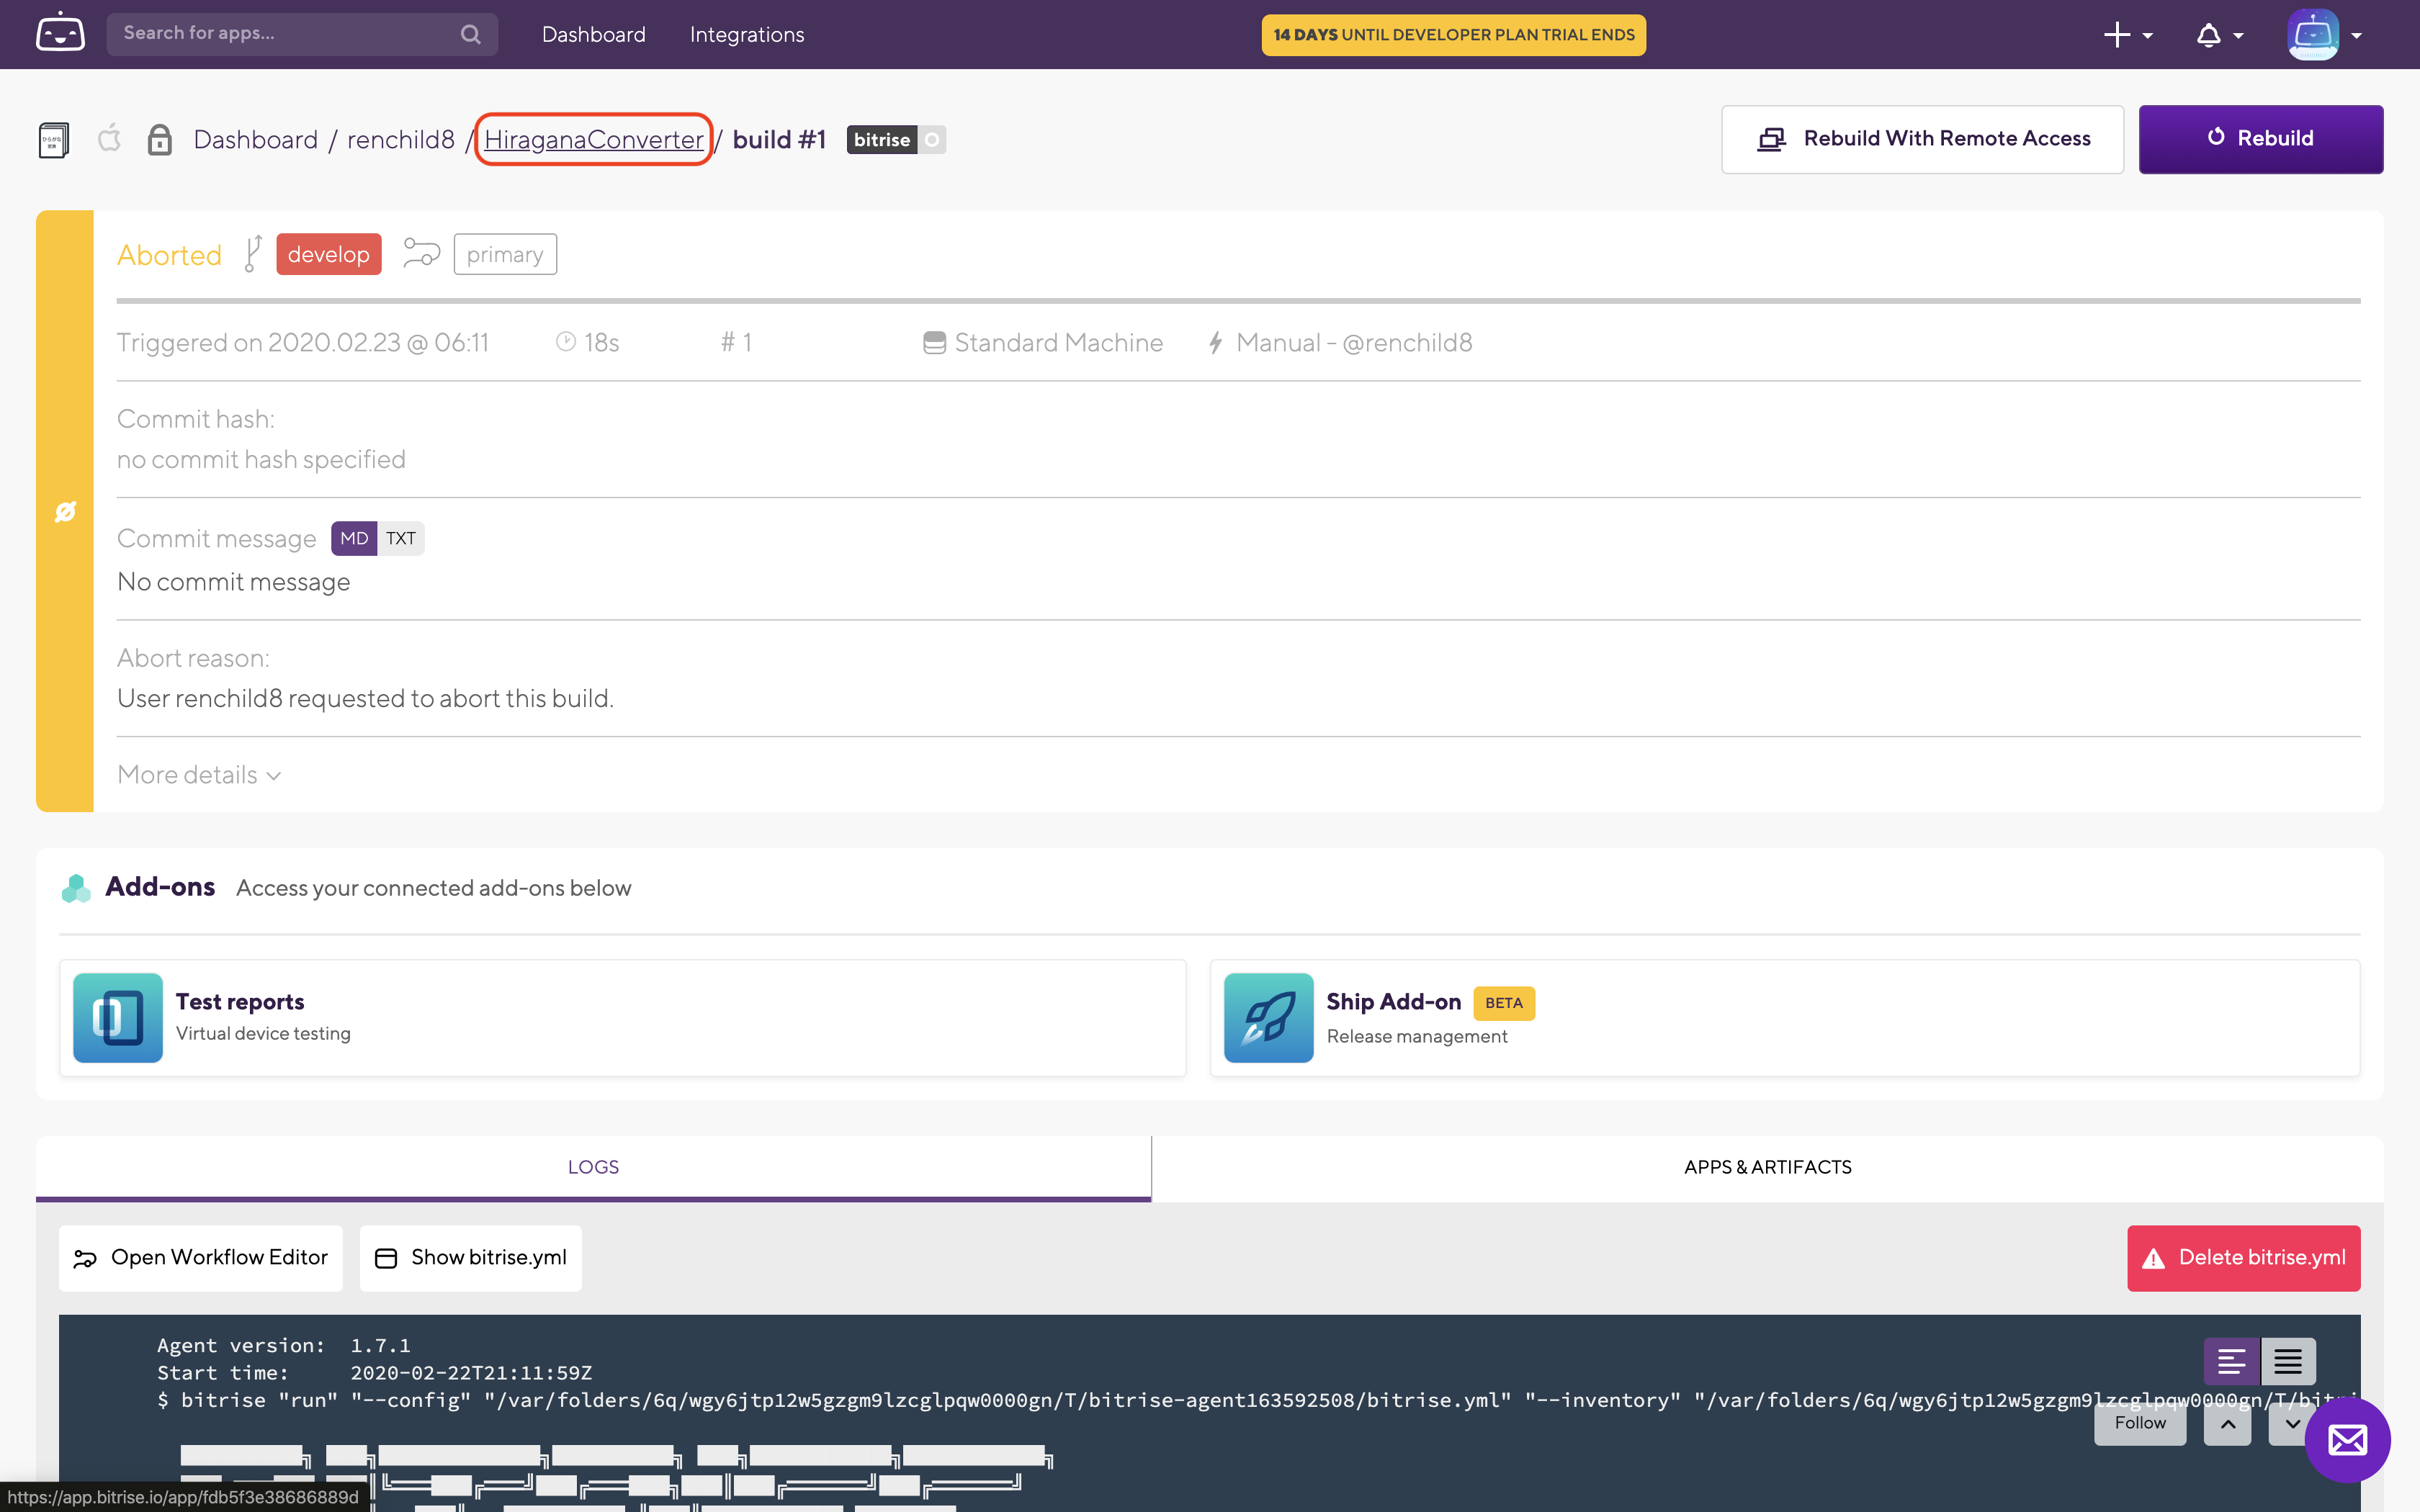Click the app thumbnail icon beside breadcrumb
Viewport: 2420px width, 1512px height.
[x=54, y=140]
